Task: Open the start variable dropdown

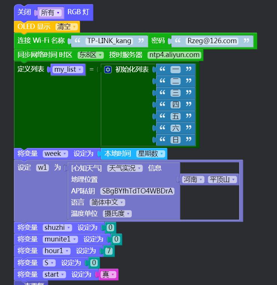Action: (x=54, y=274)
